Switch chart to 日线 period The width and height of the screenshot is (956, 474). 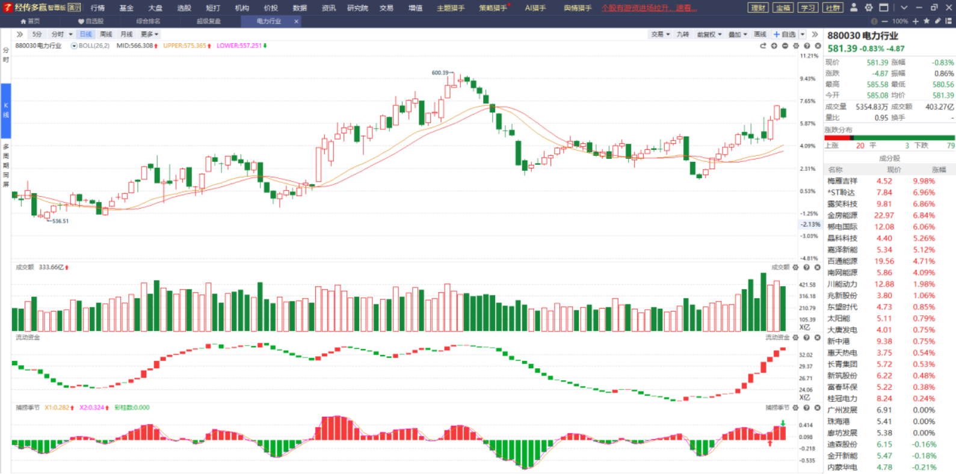coord(86,34)
